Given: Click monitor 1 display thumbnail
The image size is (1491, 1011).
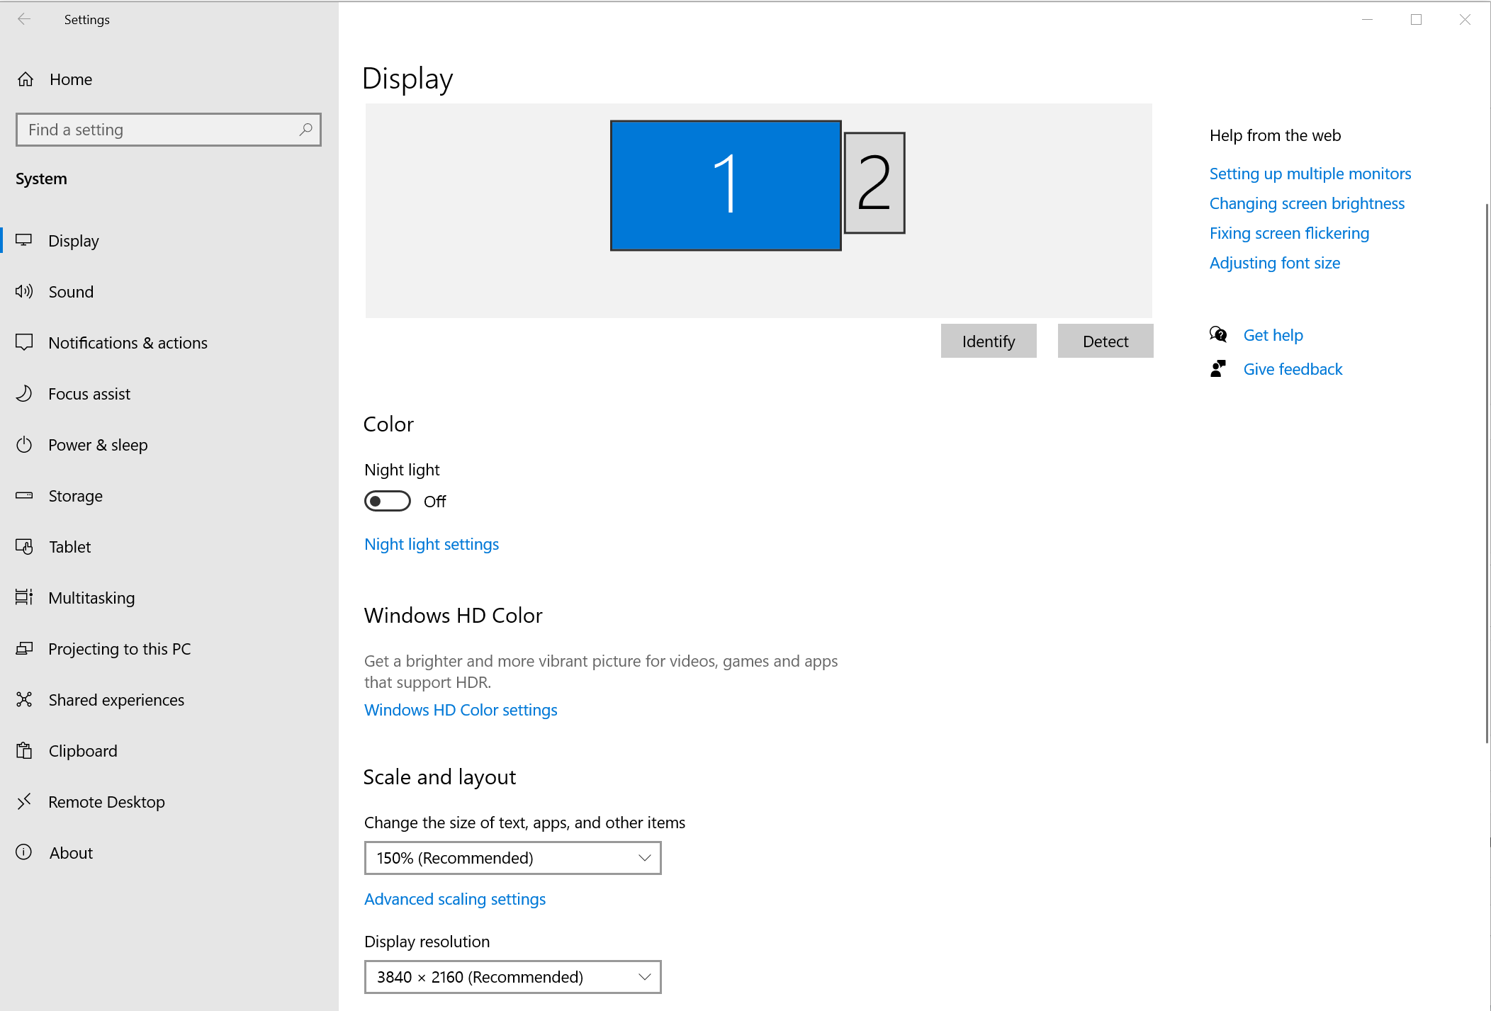Looking at the screenshot, I should tap(727, 185).
